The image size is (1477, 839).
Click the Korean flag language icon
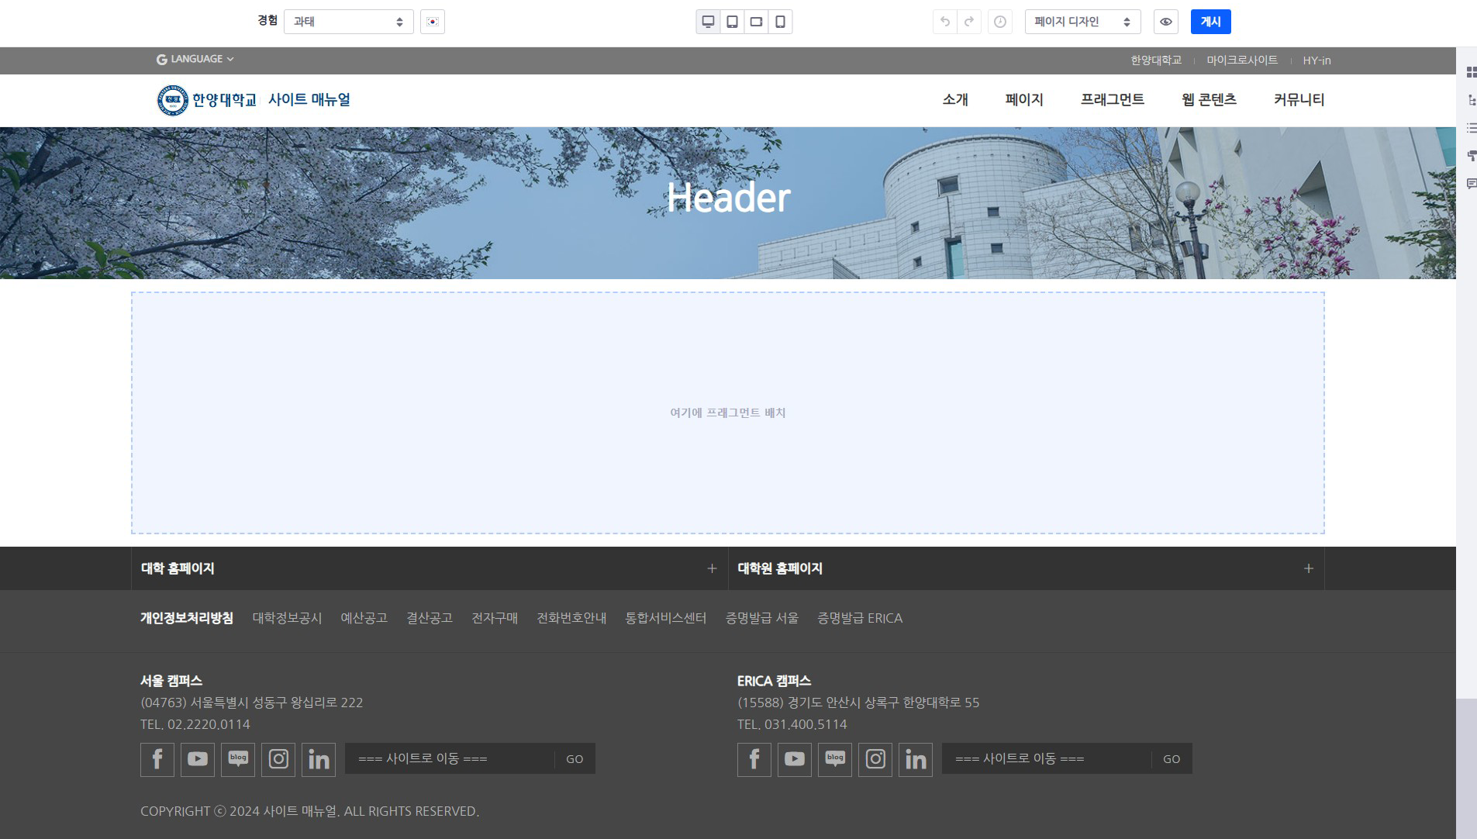click(x=433, y=22)
